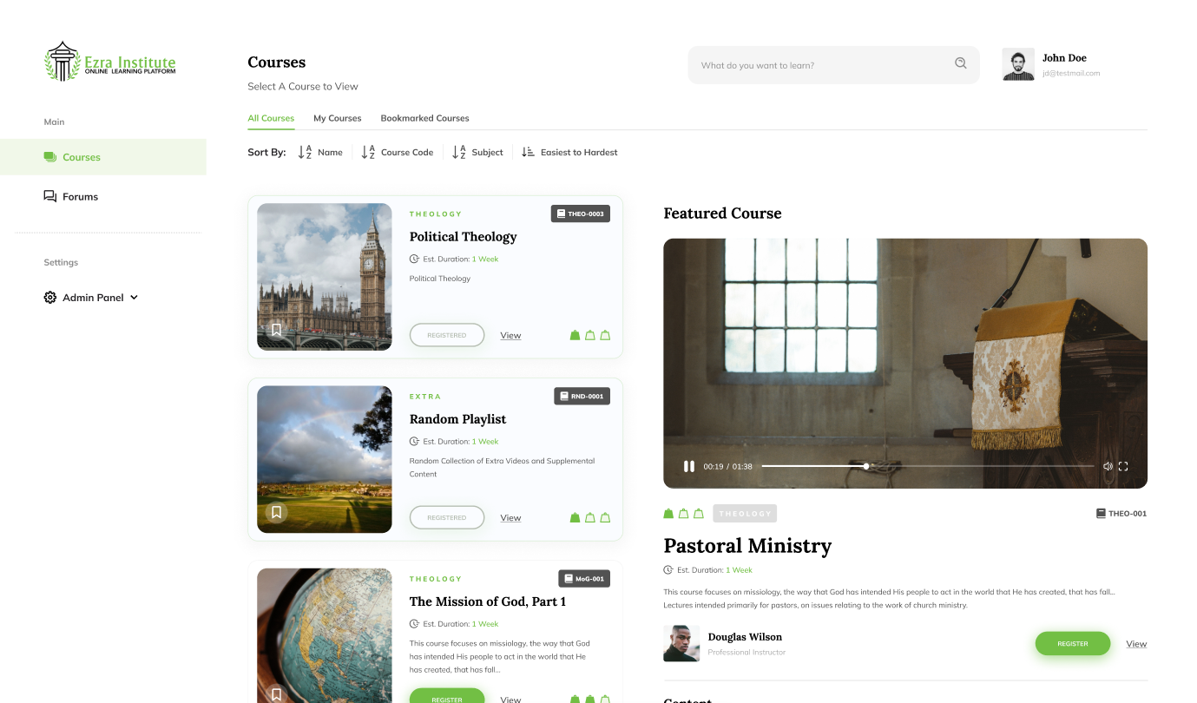Screen dimensions: 1197x703
Task: Click the THEO-0003 course code badge
Action: [581, 214]
